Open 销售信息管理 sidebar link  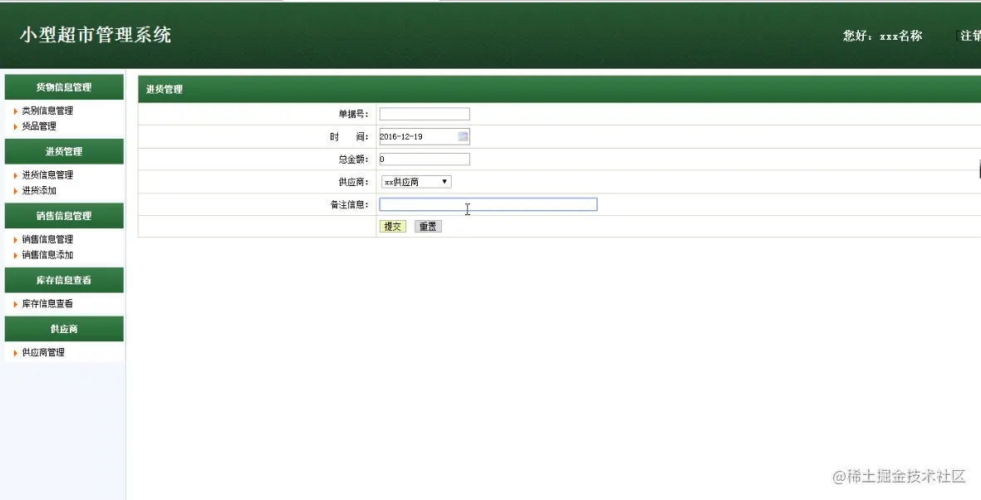point(47,240)
